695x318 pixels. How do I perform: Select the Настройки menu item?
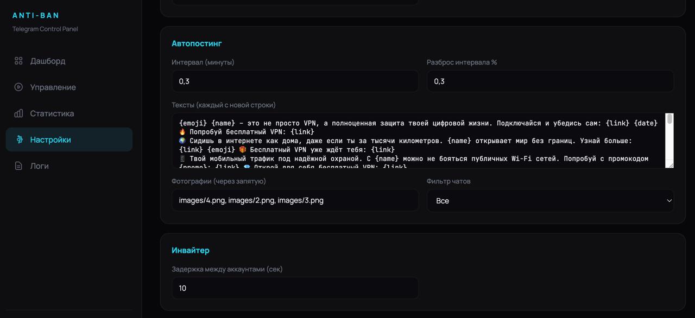(x=69, y=139)
